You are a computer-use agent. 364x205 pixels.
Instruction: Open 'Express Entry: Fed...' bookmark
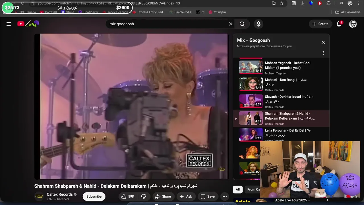pos(149,12)
